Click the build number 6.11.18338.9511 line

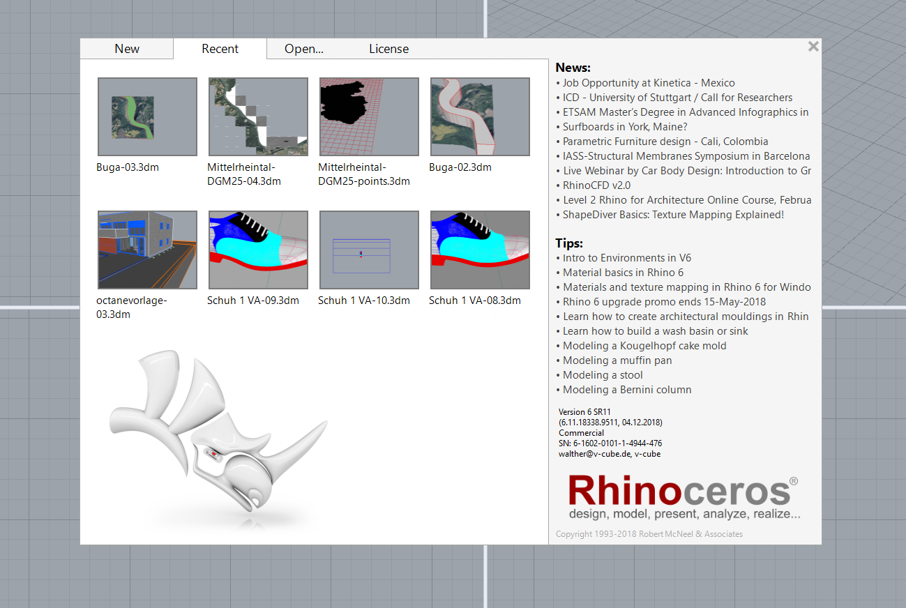coord(610,423)
